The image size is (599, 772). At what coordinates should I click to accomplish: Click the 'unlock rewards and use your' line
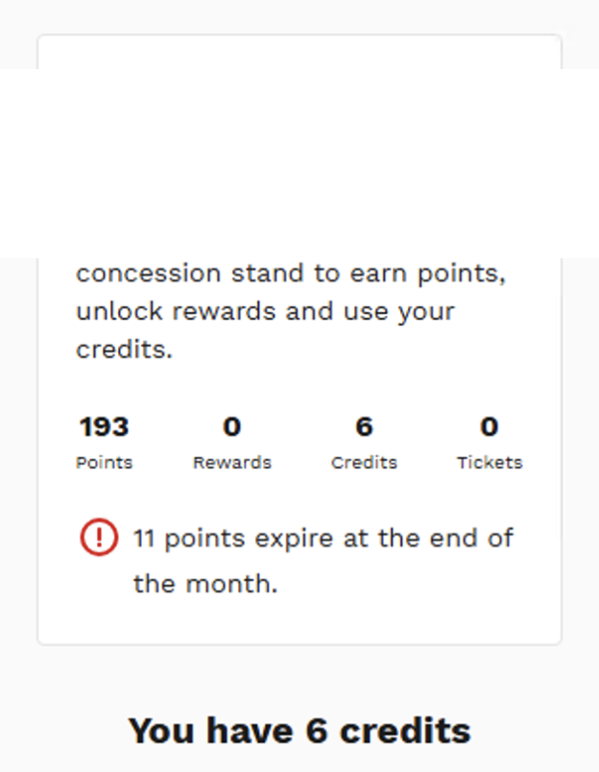click(265, 312)
